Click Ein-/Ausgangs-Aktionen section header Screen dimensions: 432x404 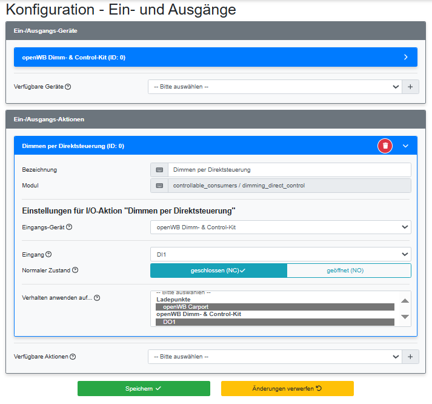click(x=216, y=120)
